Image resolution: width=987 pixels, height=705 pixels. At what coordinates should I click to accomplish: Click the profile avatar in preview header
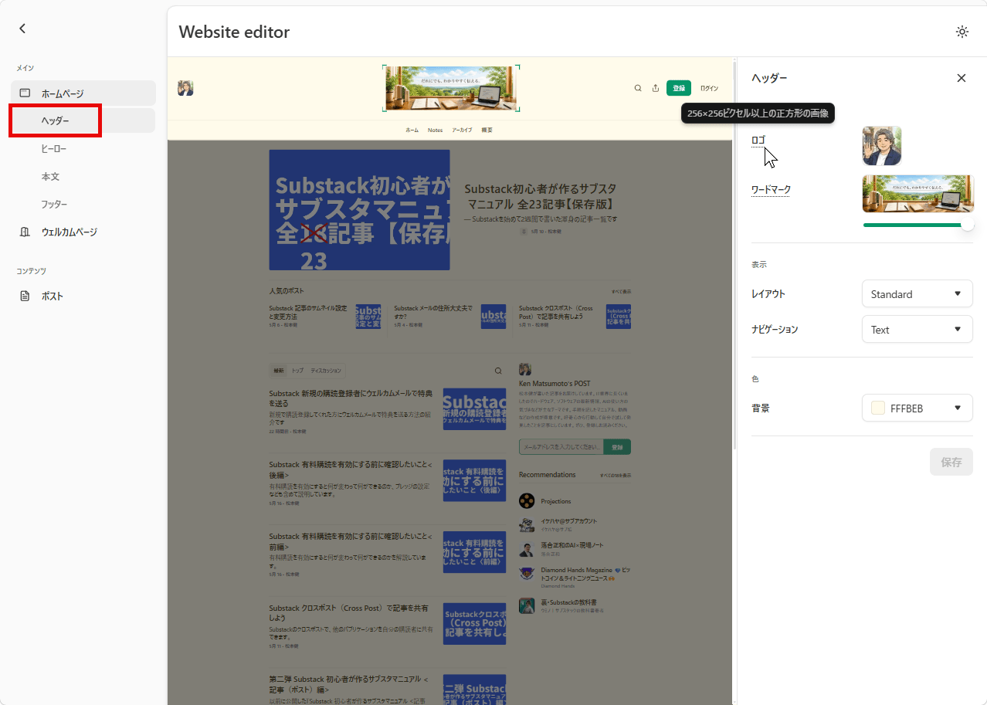(x=185, y=88)
